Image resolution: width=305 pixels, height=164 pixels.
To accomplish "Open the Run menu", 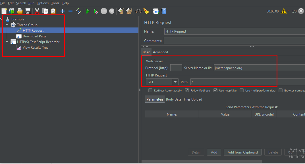I will pyautogui.click(x=31, y=3).
